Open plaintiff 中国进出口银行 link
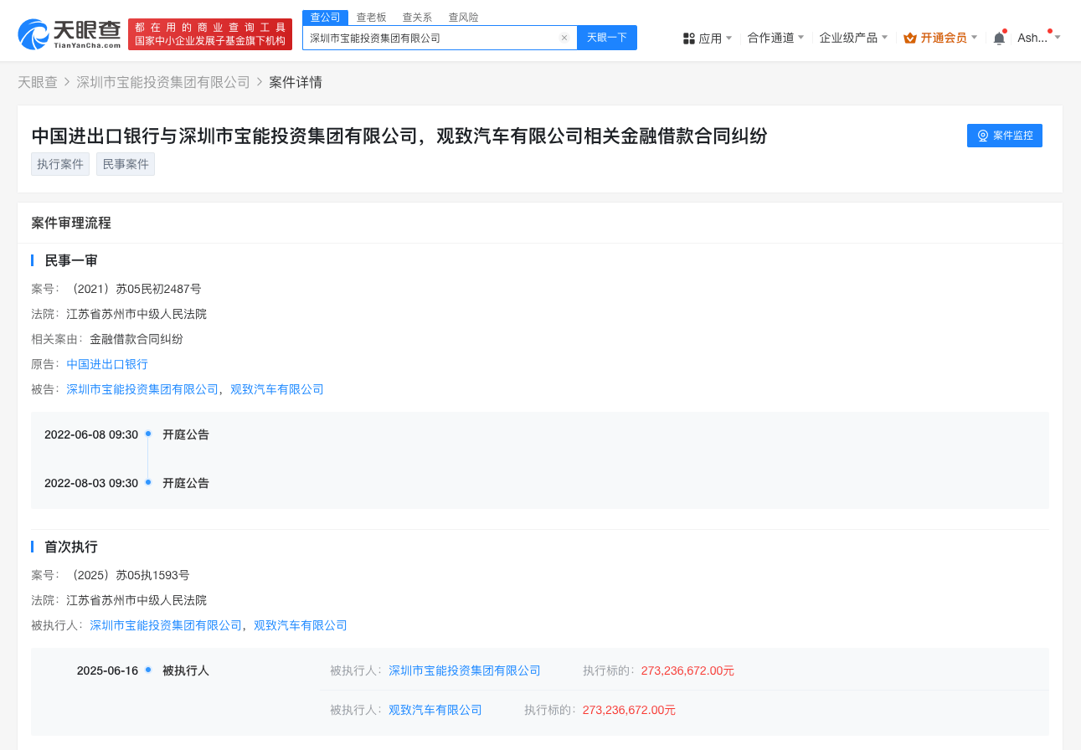Image resolution: width=1081 pixels, height=750 pixels. 107,364
